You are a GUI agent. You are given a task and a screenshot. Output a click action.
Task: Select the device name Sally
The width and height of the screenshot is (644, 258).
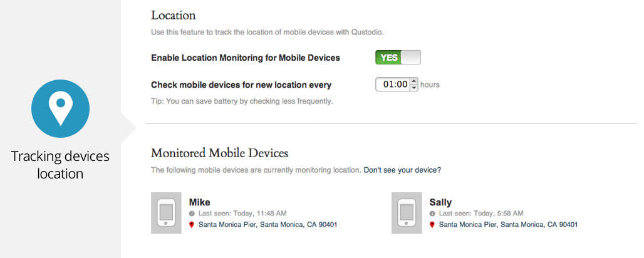click(440, 202)
